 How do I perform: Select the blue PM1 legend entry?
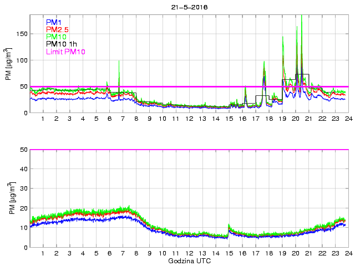(55, 22)
